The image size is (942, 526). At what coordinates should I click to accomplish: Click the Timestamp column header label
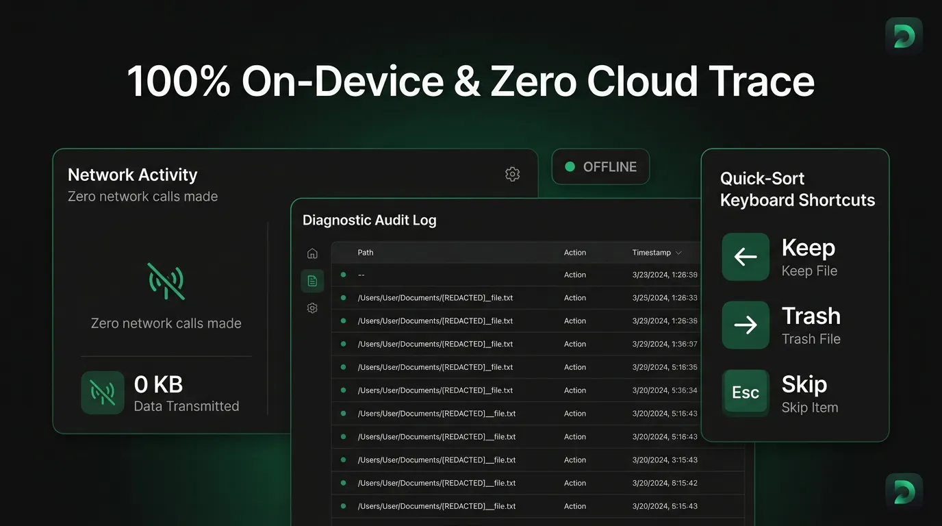pos(651,253)
